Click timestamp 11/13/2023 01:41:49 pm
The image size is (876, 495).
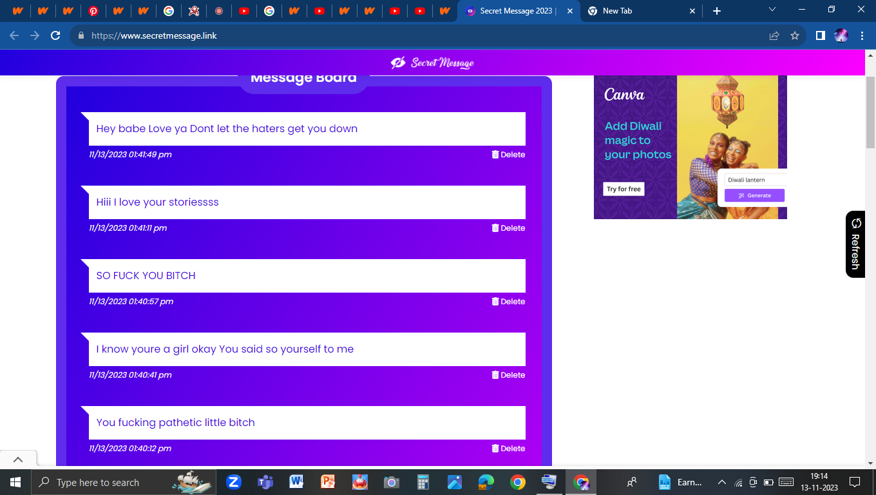(x=130, y=155)
